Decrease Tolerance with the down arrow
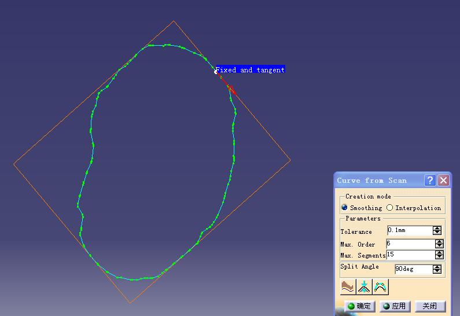Image resolution: width=460 pixels, height=316 pixels. pyautogui.click(x=437, y=233)
